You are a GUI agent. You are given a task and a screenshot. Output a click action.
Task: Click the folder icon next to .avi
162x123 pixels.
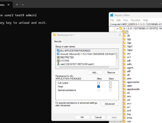124,107
